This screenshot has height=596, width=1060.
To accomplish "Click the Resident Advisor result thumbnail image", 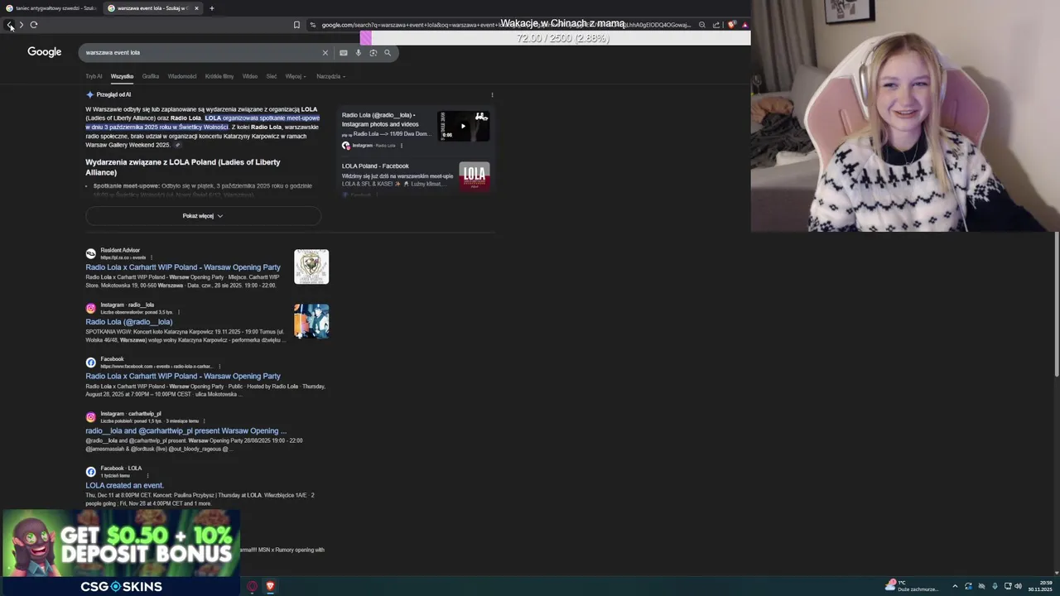I will click(311, 267).
